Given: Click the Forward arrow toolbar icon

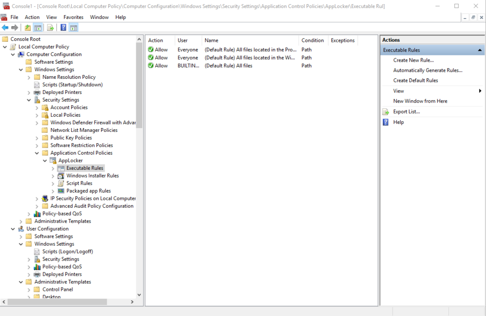Looking at the screenshot, I should coord(15,28).
